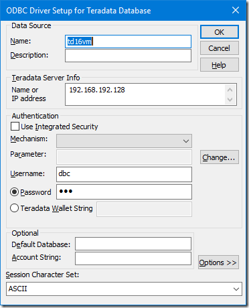This screenshot has height=308, width=249.
Task: Expand advanced settings with Options >>
Action: coord(218,262)
